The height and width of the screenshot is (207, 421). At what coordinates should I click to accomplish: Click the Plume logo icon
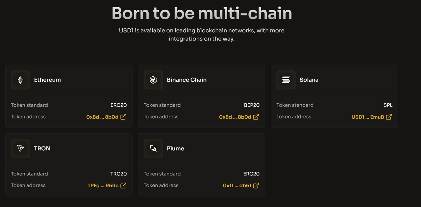pos(153,148)
